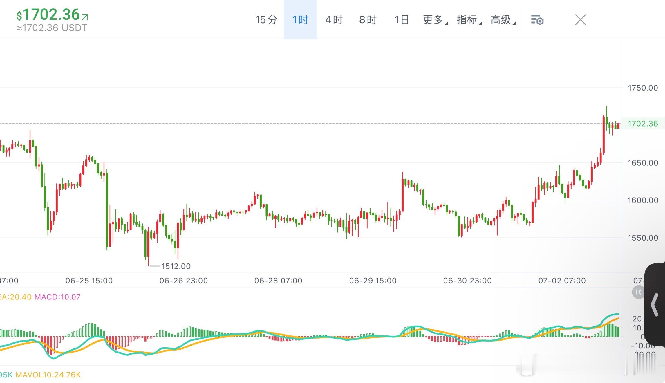This screenshot has width=665, height=383.
Task: Click the 1650.00 axis label
Action: (643, 163)
